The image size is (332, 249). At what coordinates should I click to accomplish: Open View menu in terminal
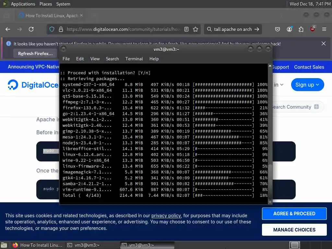coord(95,59)
